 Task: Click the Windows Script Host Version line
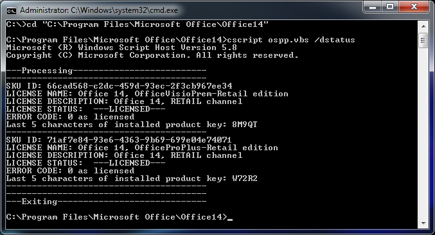[121, 48]
